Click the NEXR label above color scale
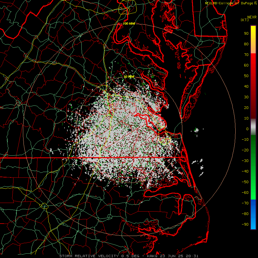Image resolution: width=258 pixels, height=258 pixels. click(x=252, y=17)
